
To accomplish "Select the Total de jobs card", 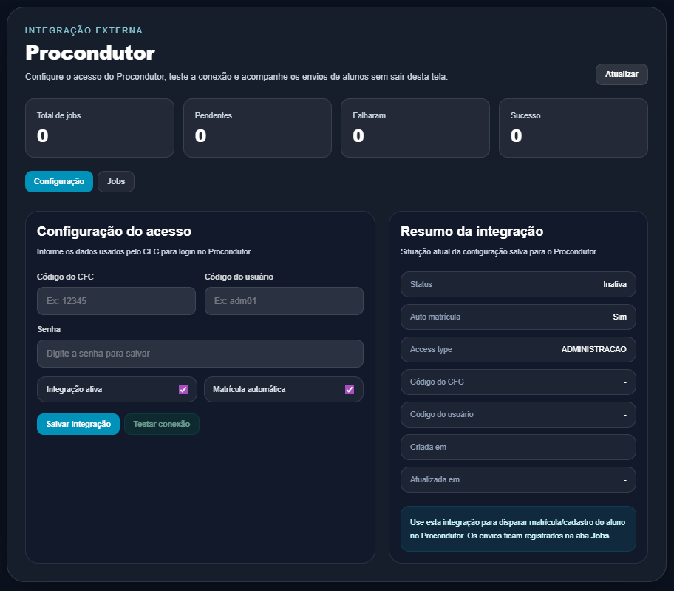I will click(x=100, y=128).
